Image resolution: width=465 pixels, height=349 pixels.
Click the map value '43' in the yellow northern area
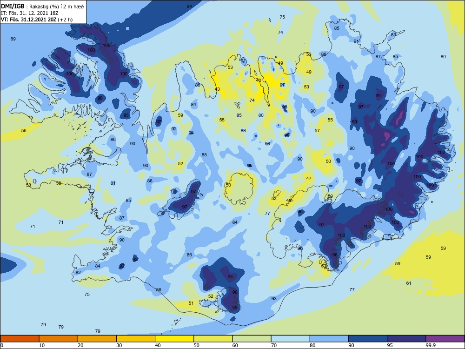point(217,89)
